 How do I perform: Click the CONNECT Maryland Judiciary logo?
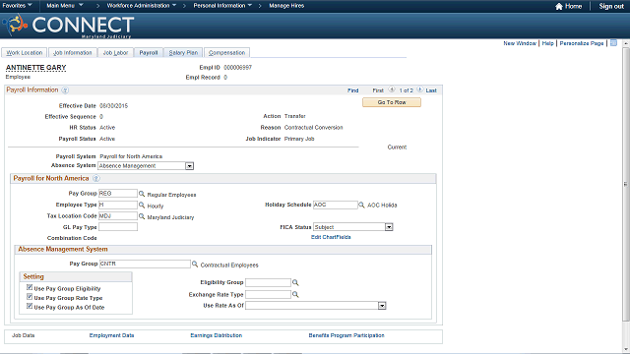point(68,26)
